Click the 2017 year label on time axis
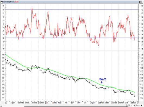The image size is (144, 107). 47,103
